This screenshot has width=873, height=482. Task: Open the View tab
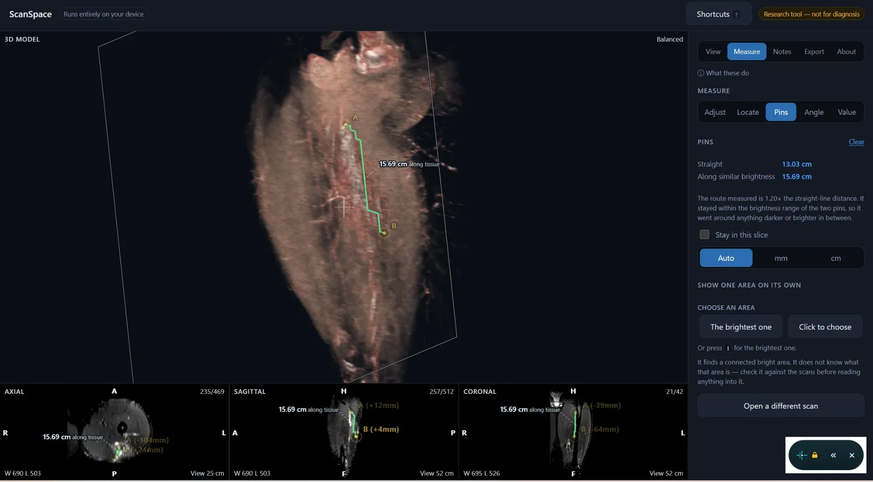coord(713,51)
